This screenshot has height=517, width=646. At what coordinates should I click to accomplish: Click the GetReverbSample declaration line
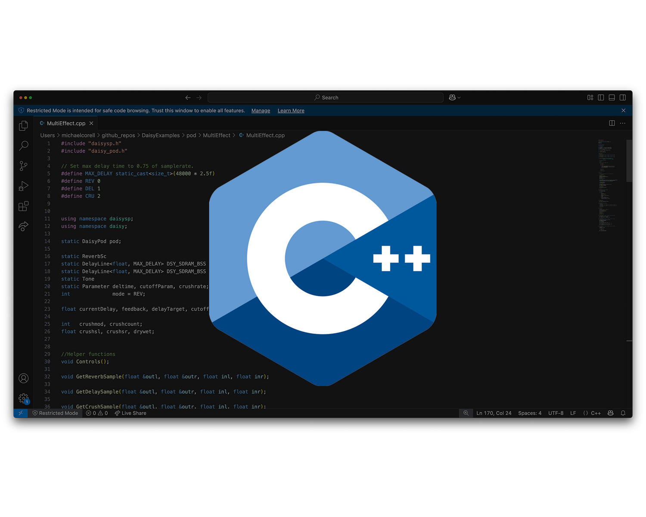pos(165,377)
